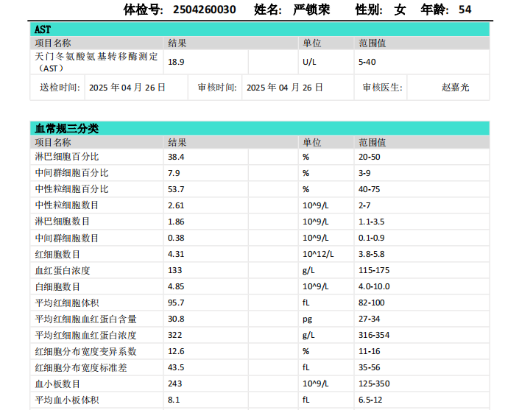Image resolution: width=519 pixels, height=410 pixels.
Task: Click the AST reference range 5-40
Action: (x=367, y=62)
